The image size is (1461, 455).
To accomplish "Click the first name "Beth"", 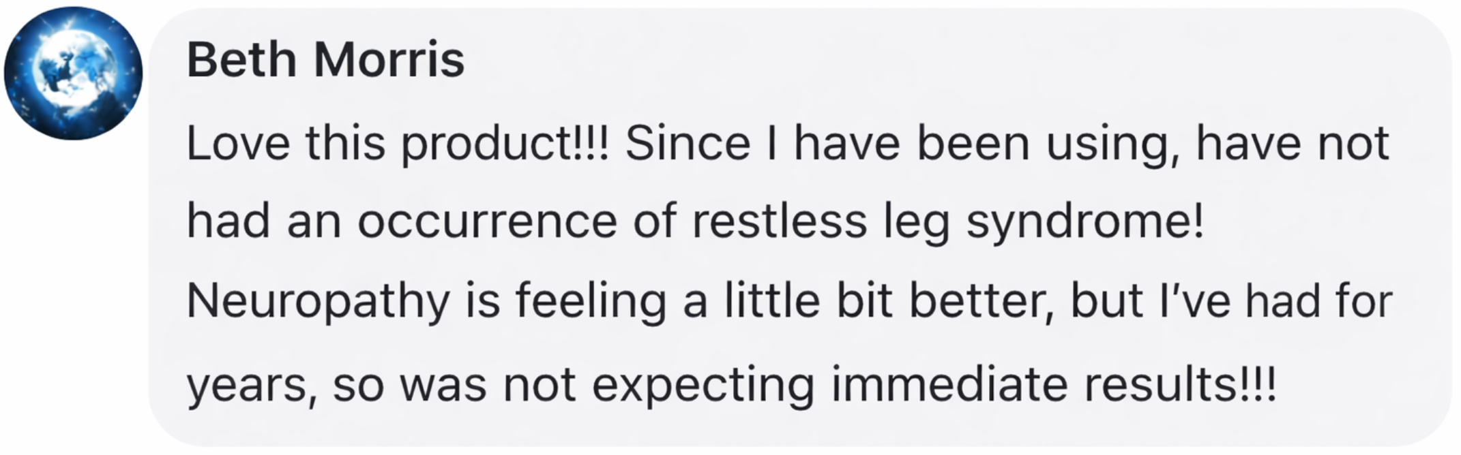I will tap(241, 60).
